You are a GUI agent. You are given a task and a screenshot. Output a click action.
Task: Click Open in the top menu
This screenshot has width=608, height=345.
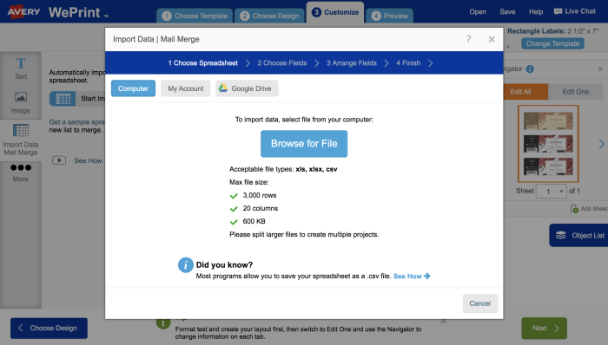coord(478,11)
